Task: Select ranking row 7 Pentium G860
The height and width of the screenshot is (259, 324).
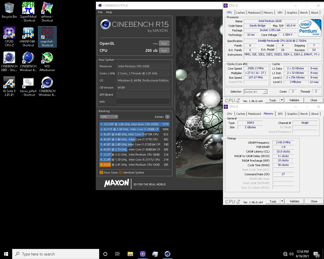Action: click(x=134, y=155)
